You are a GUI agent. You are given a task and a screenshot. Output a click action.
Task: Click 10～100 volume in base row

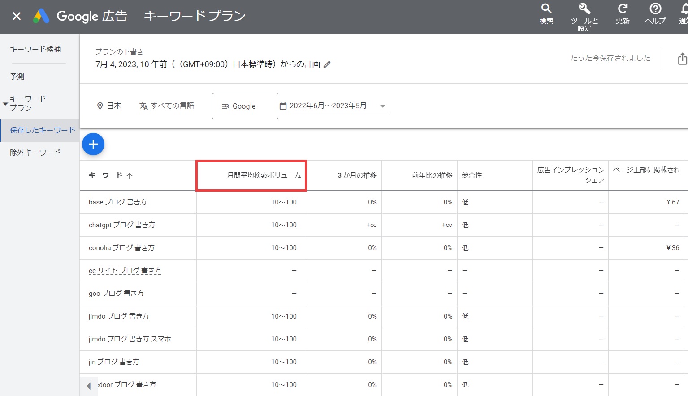click(x=284, y=202)
